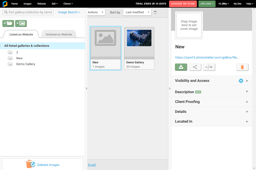
Task: Click the Small thumbnail size link
Action: click(x=91, y=165)
